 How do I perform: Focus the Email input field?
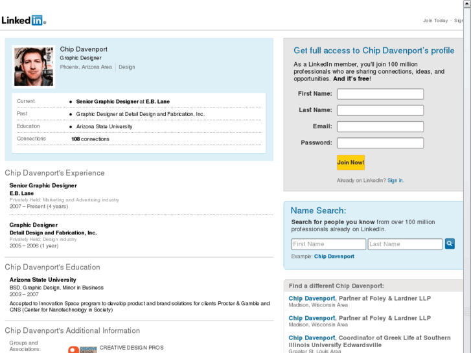tap(380, 126)
